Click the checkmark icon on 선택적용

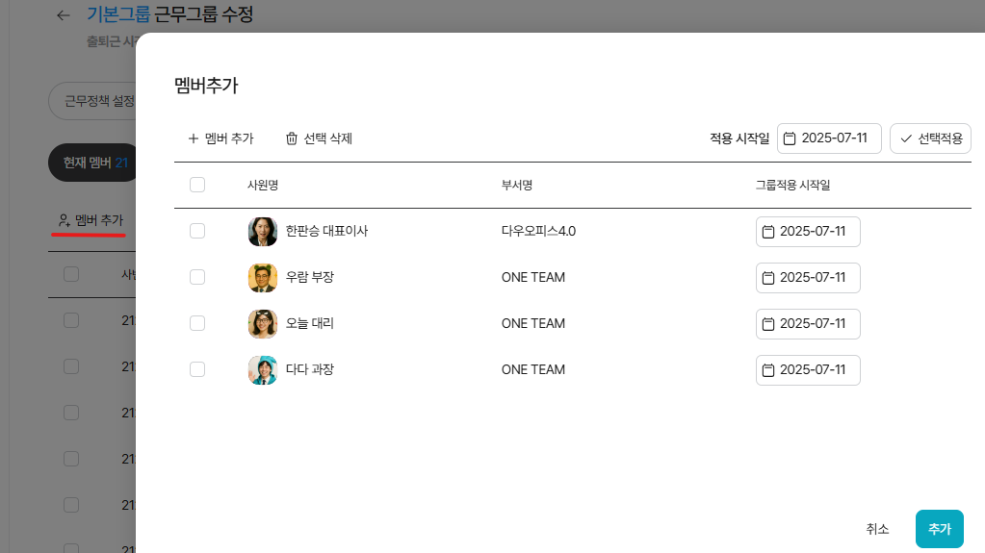click(906, 138)
